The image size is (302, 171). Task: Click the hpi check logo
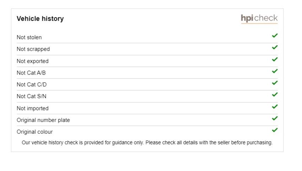(259, 19)
